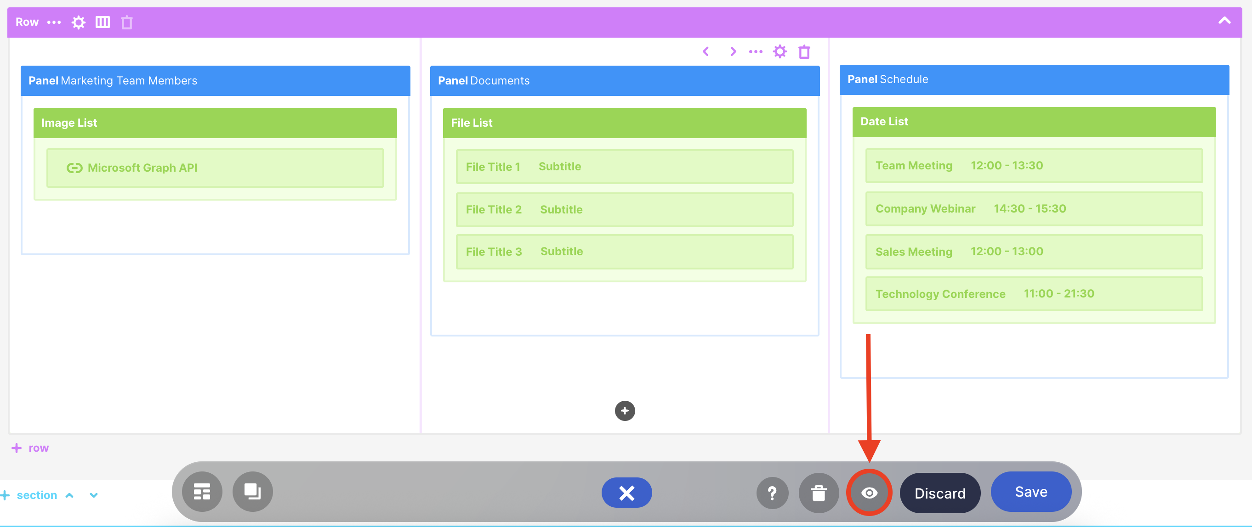Image resolution: width=1252 pixels, height=527 pixels.
Task: Move section up with chevron
Action: point(69,495)
